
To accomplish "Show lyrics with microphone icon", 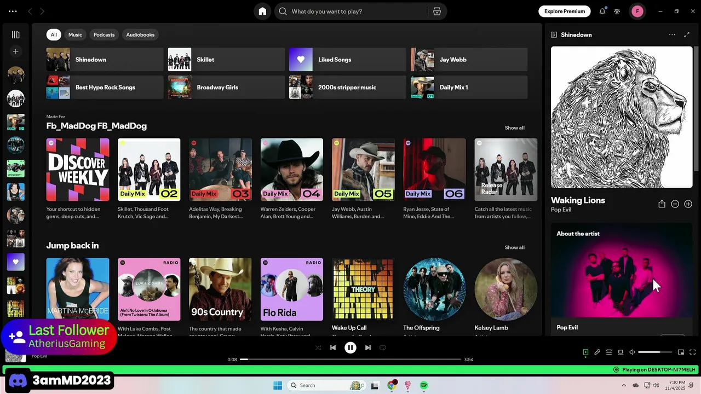I will [x=597, y=352].
